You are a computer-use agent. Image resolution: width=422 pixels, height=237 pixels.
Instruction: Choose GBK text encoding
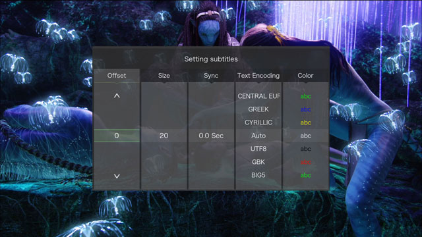tap(258, 162)
